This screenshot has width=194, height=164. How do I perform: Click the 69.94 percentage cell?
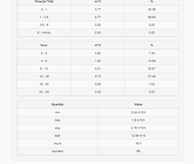point(152,17)
